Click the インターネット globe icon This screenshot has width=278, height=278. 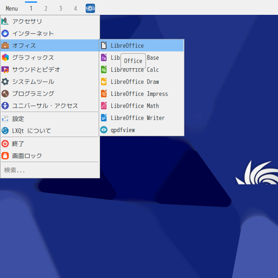click(x=5, y=33)
